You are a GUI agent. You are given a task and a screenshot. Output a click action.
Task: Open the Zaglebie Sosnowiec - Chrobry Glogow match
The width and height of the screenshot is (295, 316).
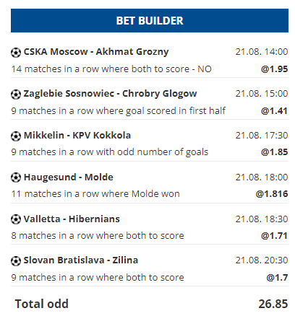pos(110,94)
